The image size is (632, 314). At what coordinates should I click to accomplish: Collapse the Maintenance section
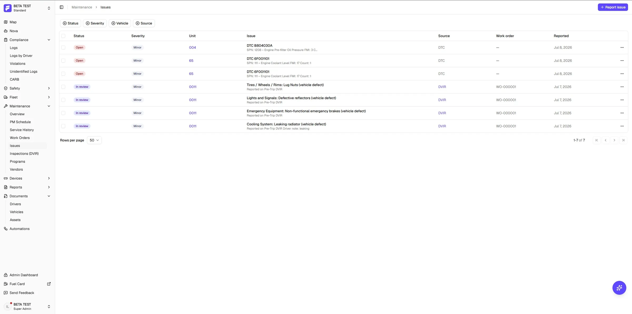tap(49, 106)
